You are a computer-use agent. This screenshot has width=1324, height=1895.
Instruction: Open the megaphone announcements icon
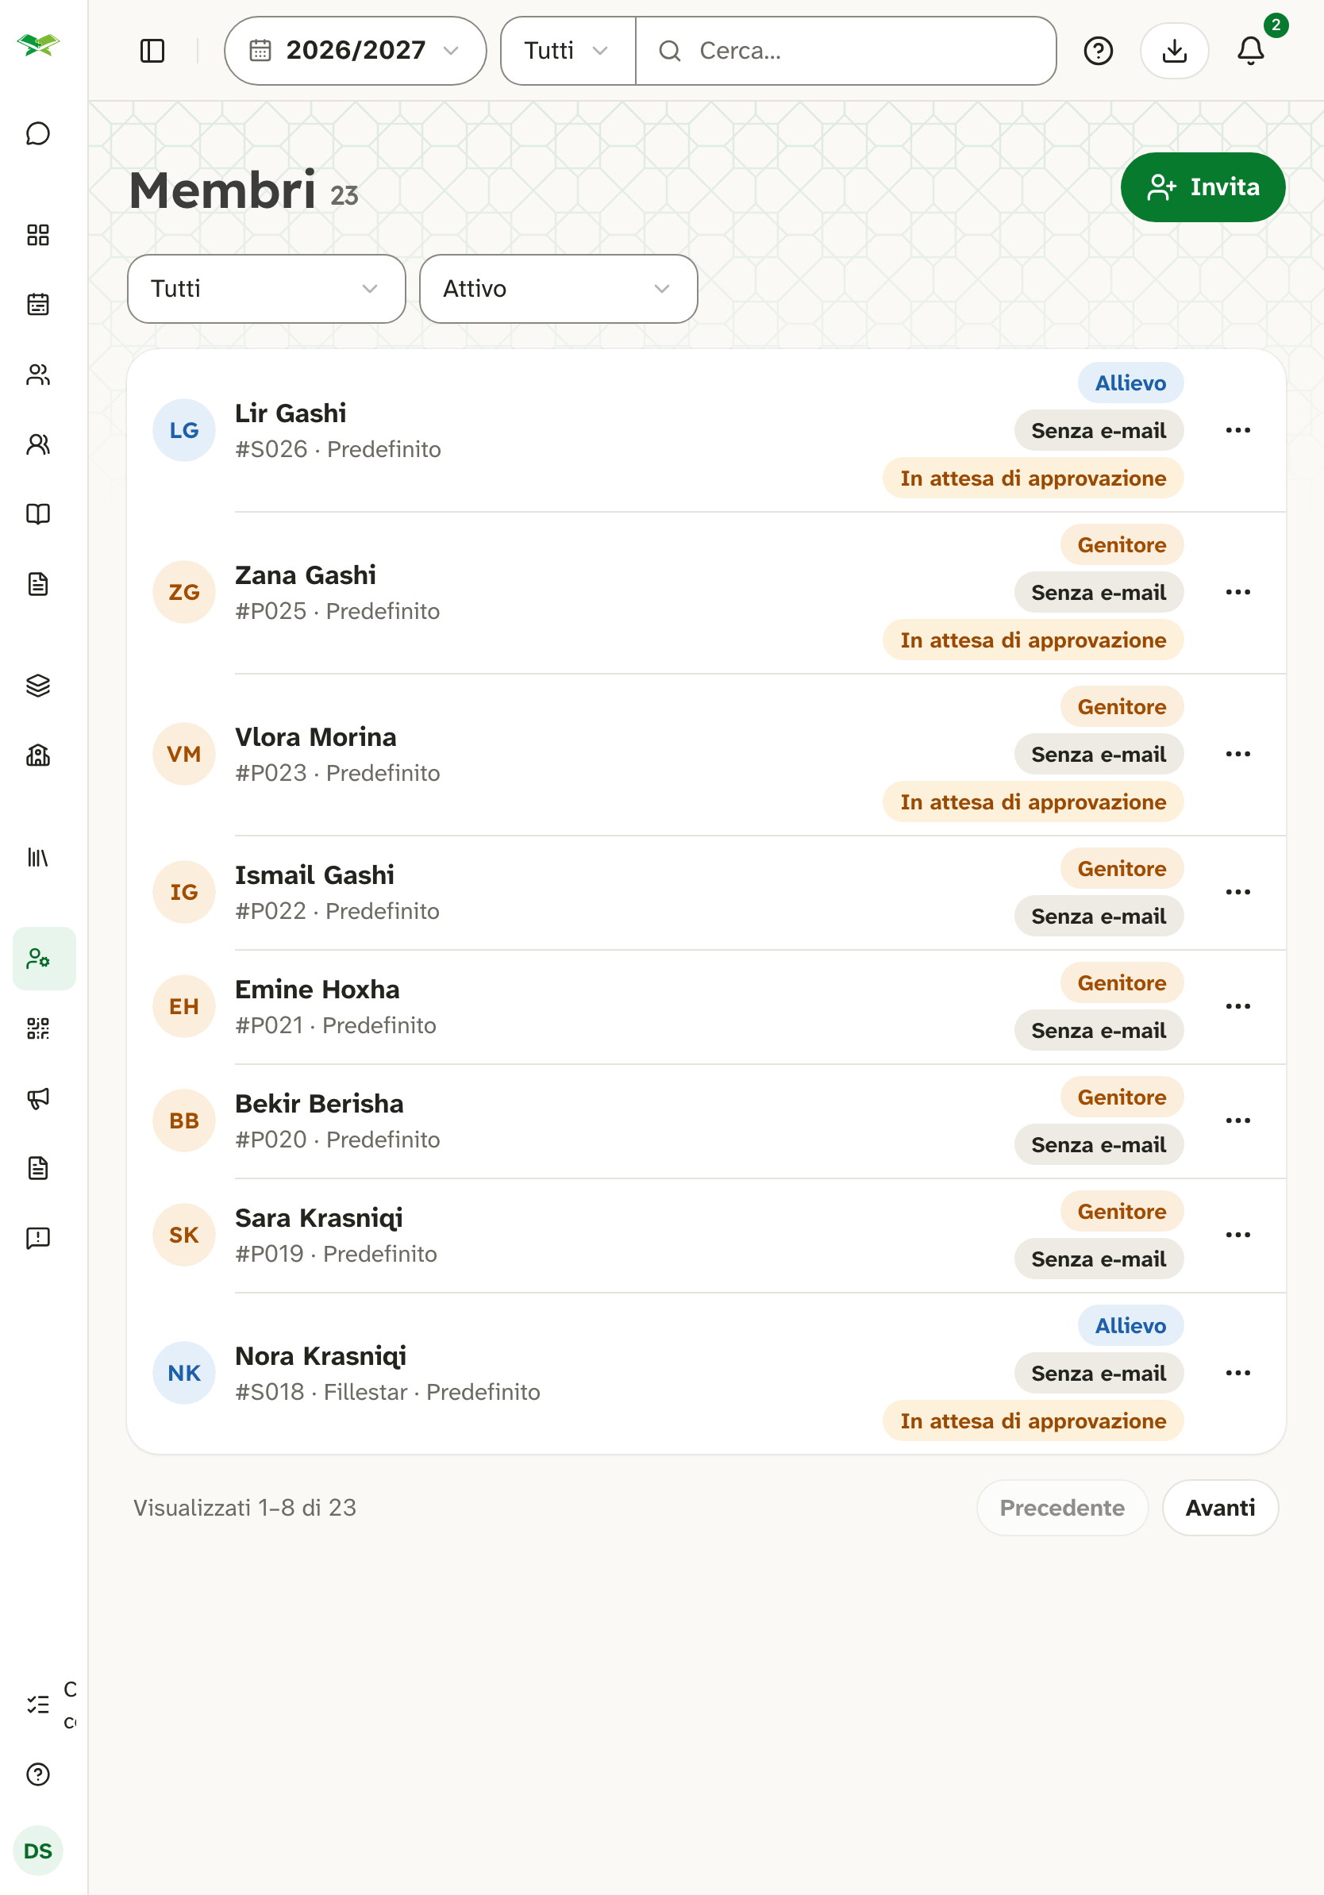[38, 1098]
